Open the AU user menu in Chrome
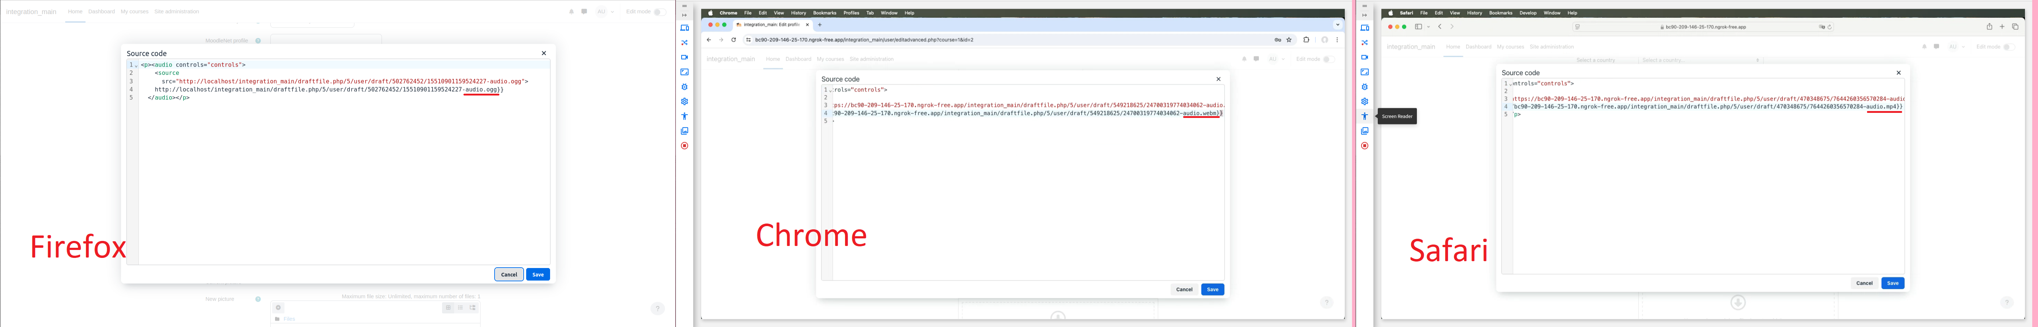Viewport: 2038px width, 327px height. tap(1277, 59)
